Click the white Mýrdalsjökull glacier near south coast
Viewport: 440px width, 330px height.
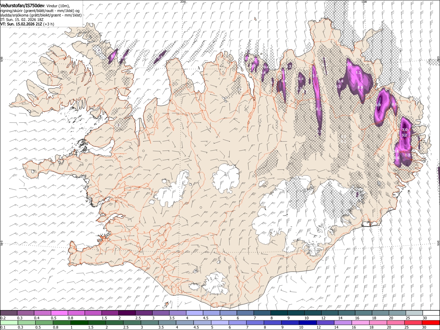click(x=215, y=284)
